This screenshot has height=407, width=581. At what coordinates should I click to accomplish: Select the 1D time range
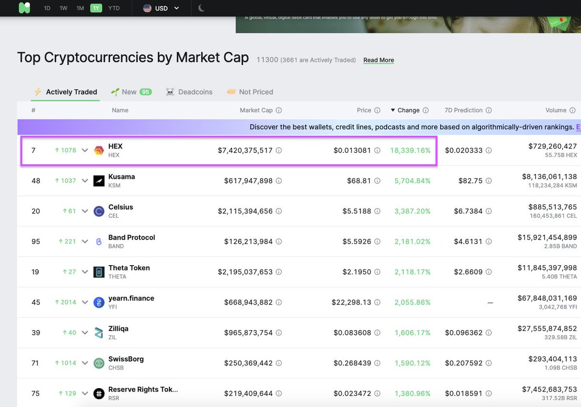(47, 8)
